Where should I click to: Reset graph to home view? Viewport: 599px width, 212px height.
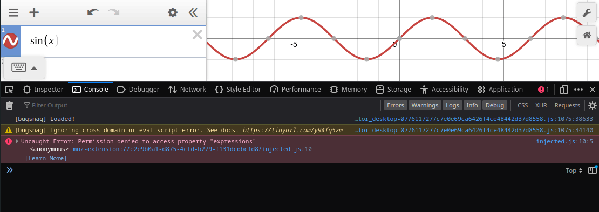(587, 35)
